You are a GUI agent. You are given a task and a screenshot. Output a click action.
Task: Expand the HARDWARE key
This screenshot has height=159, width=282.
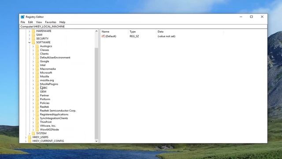(x=30, y=31)
